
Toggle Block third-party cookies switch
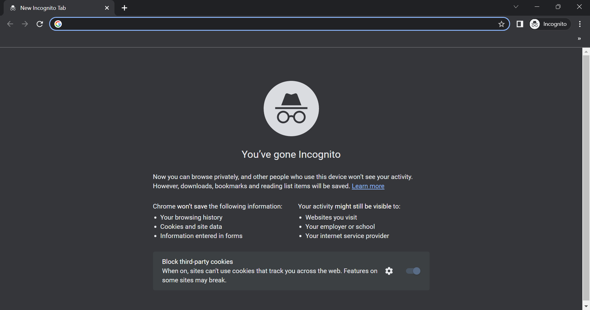coord(413,271)
